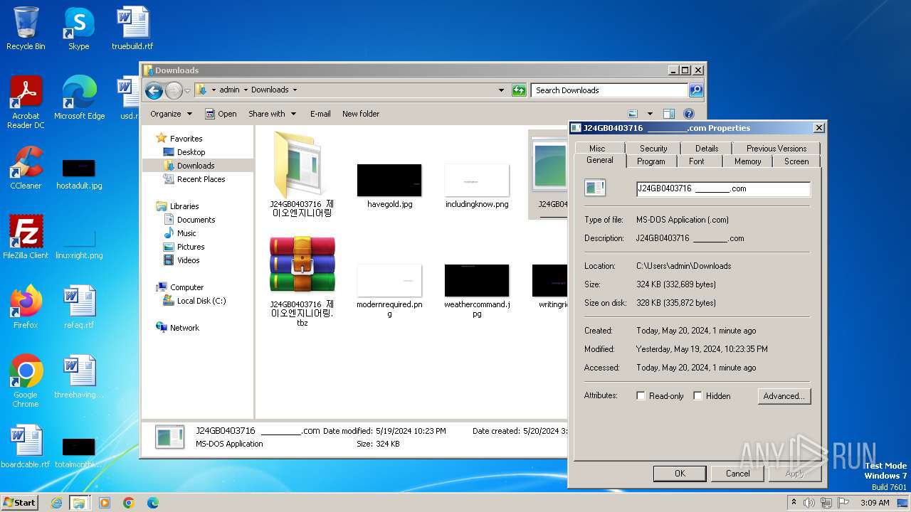Open the Previous Versions tab
Image resolution: width=911 pixels, height=512 pixels.
(x=776, y=149)
